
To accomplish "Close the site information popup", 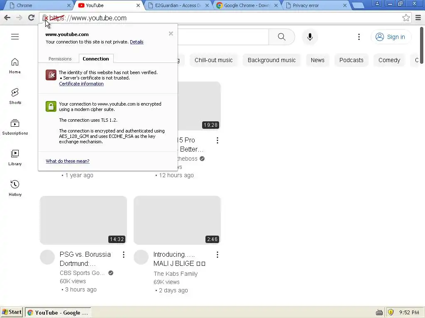I will [171, 34].
